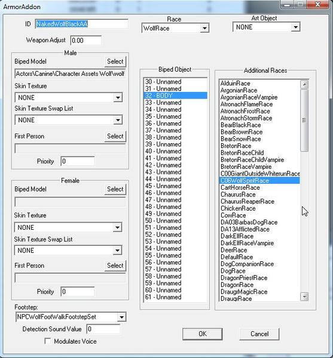Viewport: 333px width, 358px height.
Task: Select BearSnowRace in the list
Action: pos(259,139)
